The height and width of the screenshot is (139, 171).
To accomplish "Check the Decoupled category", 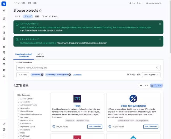I will [18, 117].
